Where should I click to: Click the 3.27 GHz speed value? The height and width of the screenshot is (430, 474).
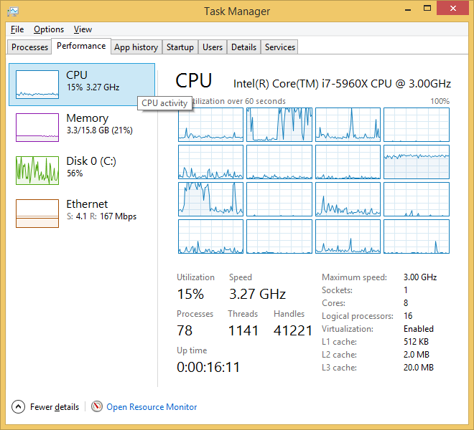[x=257, y=294]
